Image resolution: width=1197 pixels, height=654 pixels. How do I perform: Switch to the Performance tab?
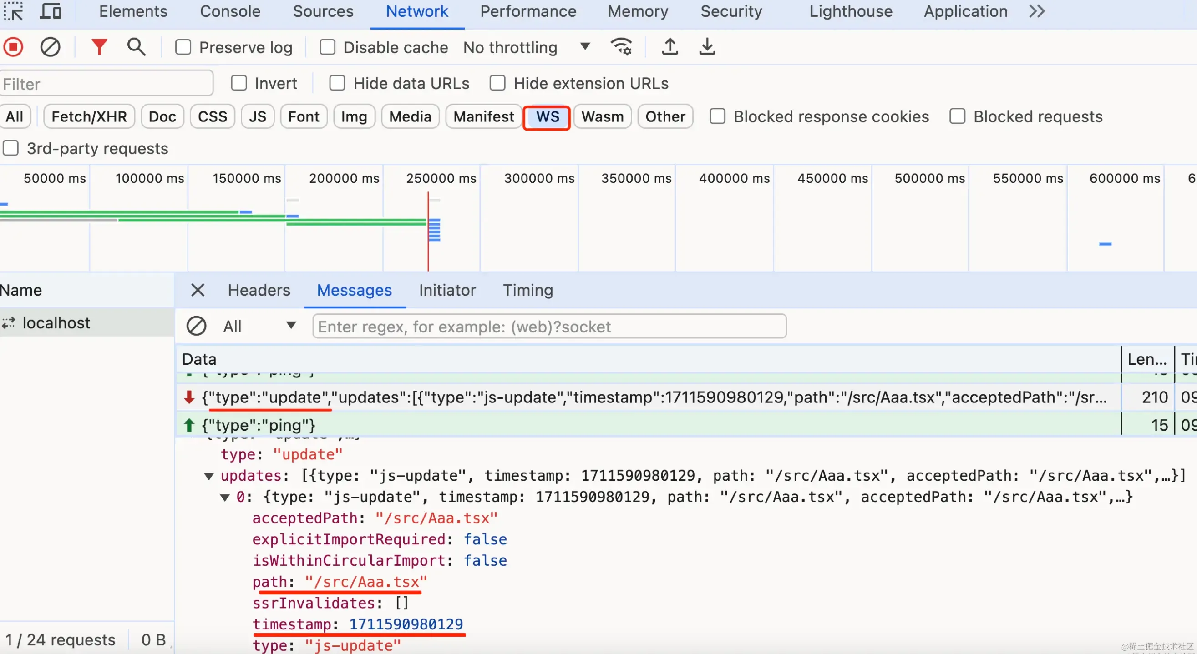tap(528, 11)
